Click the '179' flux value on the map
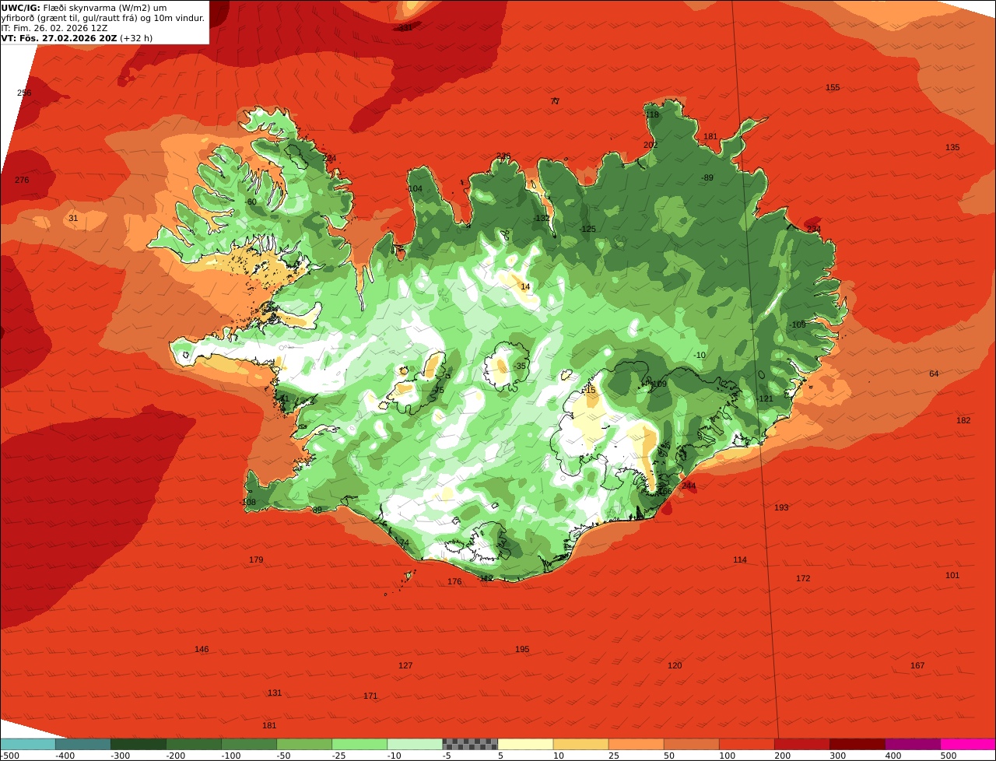This screenshot has width=996, height=761. [256, 559]
